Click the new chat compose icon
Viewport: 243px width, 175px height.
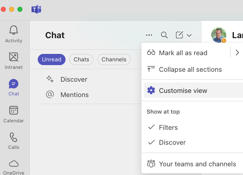(180, 35)
